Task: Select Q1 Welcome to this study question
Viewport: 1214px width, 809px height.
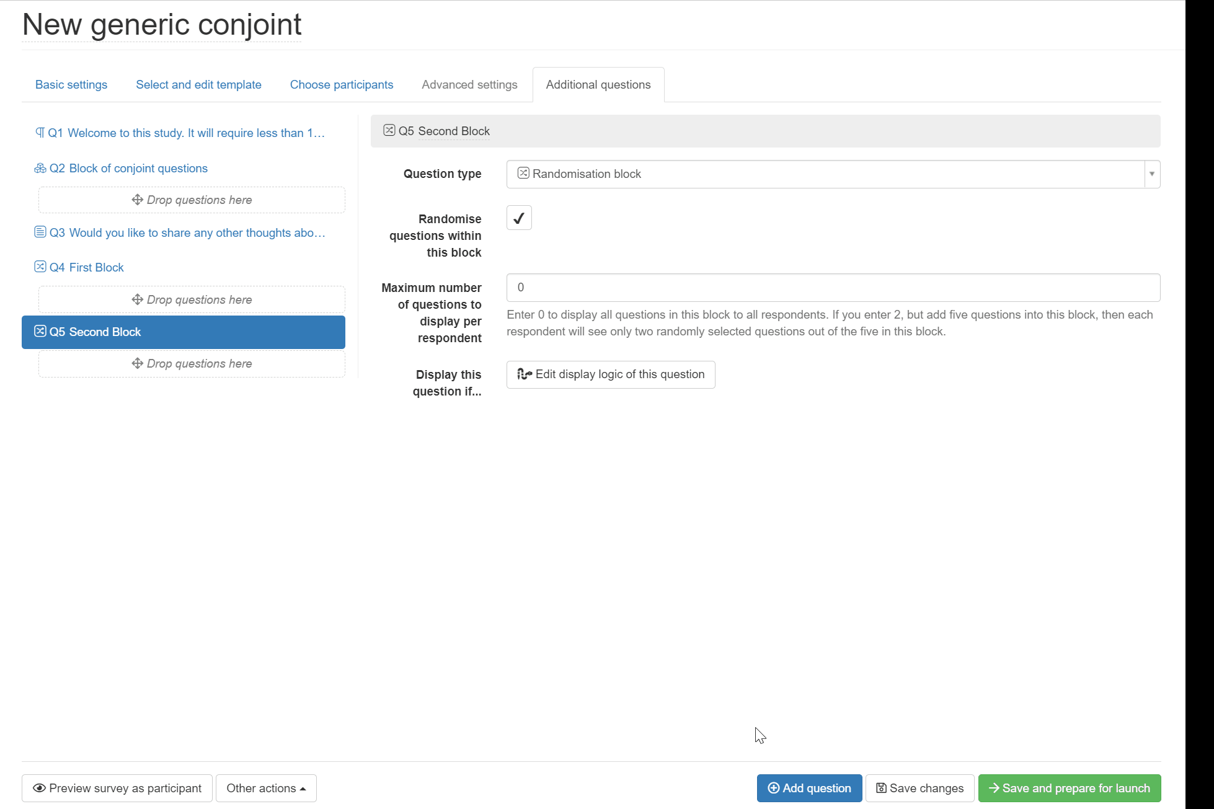Action: click(184, 133)
